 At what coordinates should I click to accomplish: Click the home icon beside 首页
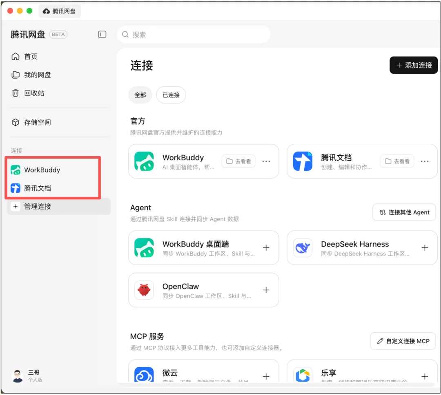pos(16,56)
